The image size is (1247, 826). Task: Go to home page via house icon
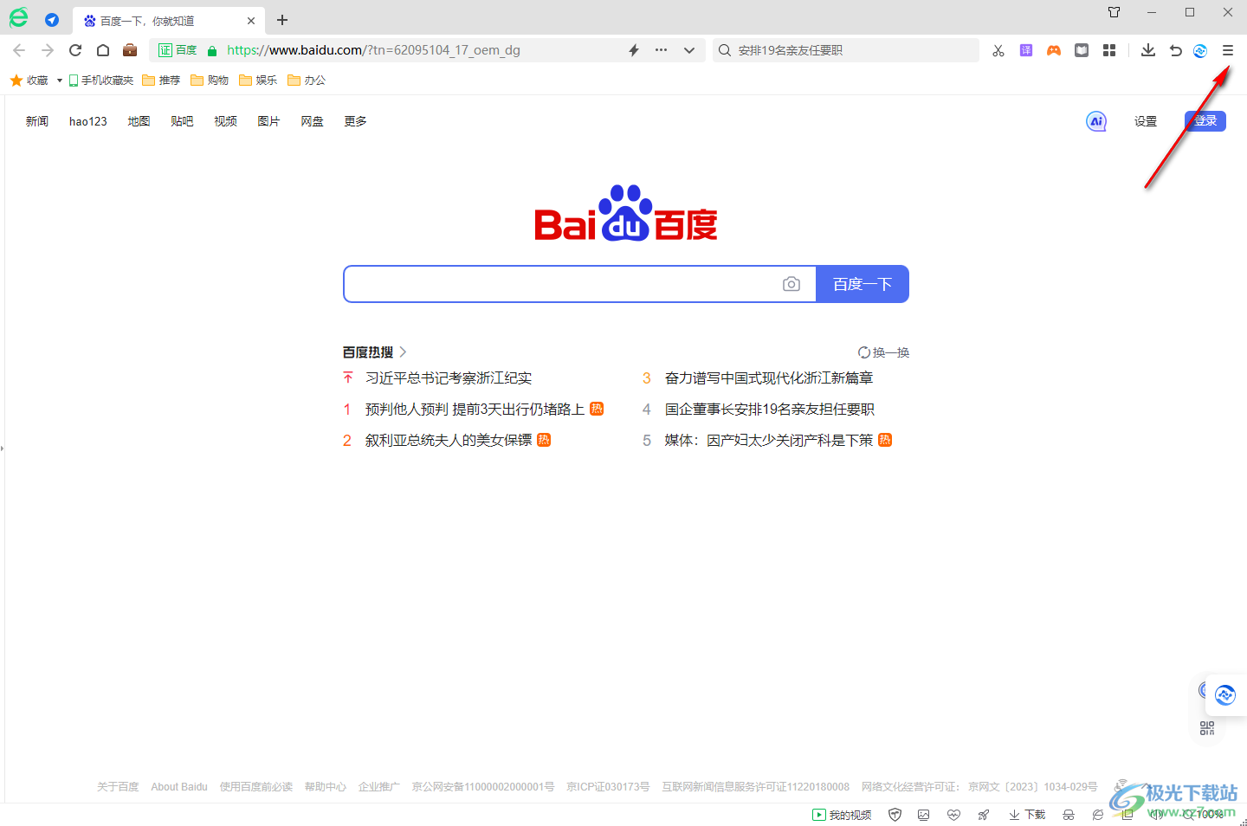(x=103, y=50)
